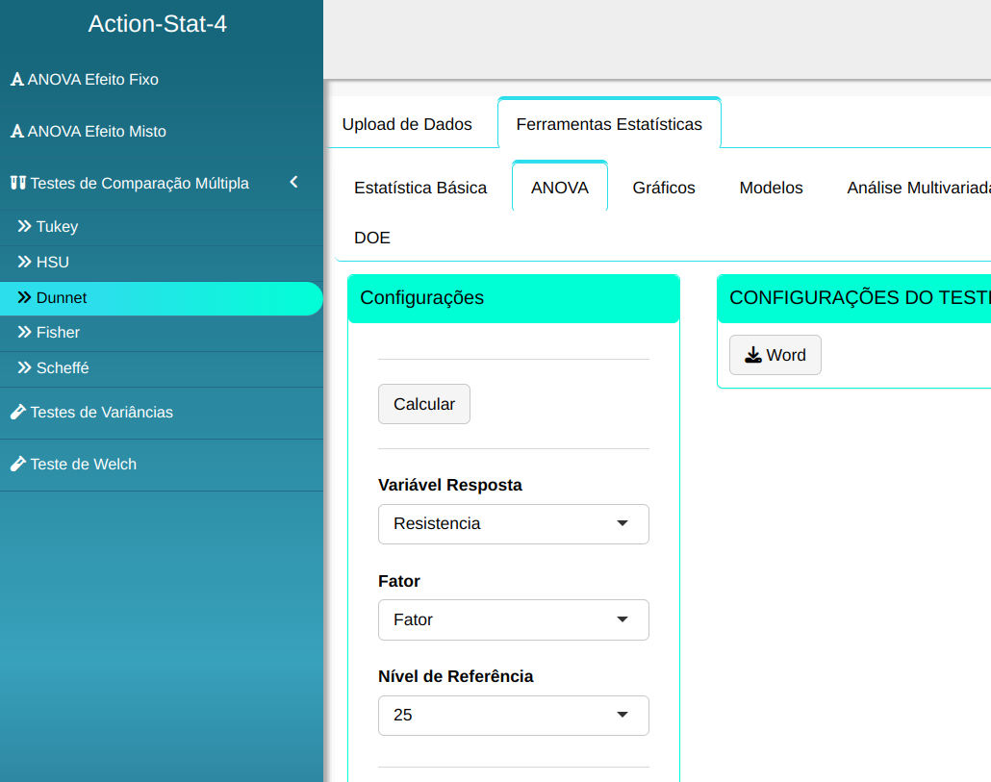
Task: Click double-arrow icon next to Tukey
Action: 24,227
